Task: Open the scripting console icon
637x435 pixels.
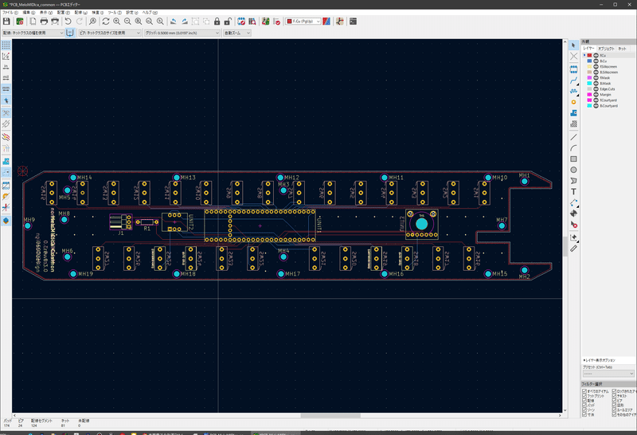Action: (353, 22)
